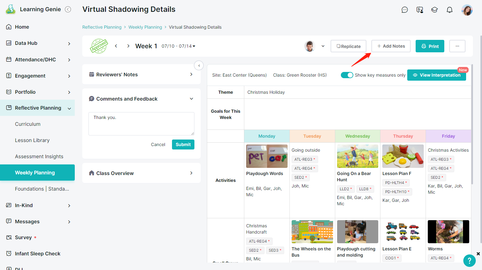The width and height of the screenshot is (482, 270).
Task: Click the LLD8 measure tag on Wednesday
Action: click(x=365, y=189)
